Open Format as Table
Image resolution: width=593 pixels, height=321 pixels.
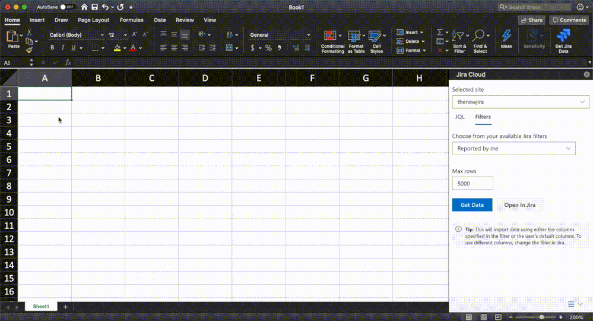356,41
